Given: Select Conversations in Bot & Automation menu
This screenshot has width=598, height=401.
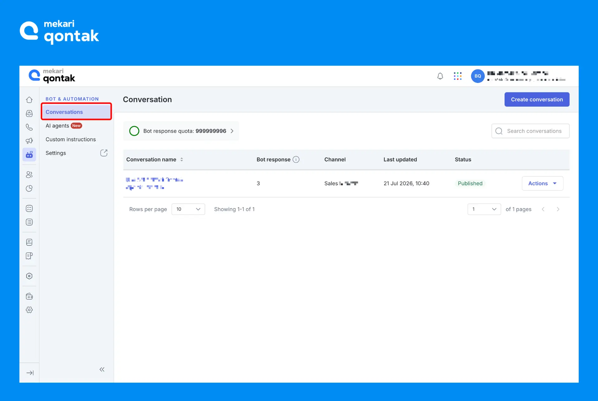Looking at the screenshot, I should pyautogui.click(x=76, y=112).
